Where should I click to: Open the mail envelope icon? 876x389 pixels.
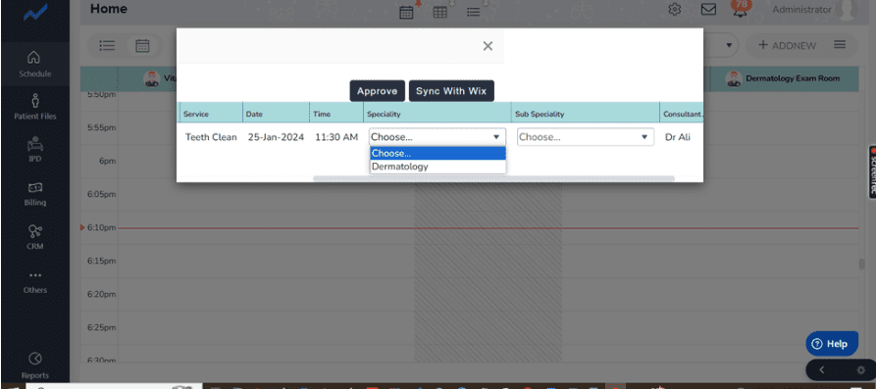(708, 10)
